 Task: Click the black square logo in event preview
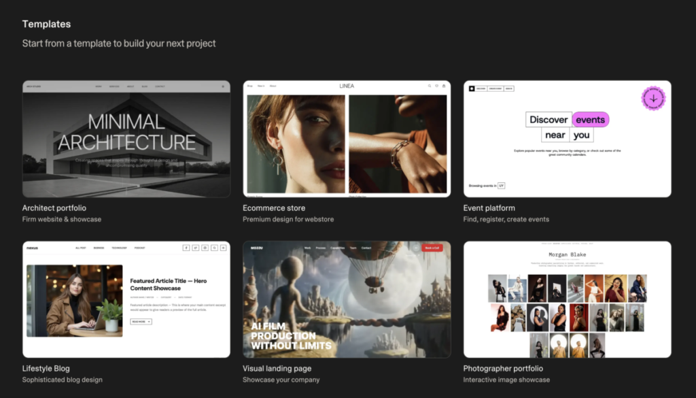tap(471, 88)
